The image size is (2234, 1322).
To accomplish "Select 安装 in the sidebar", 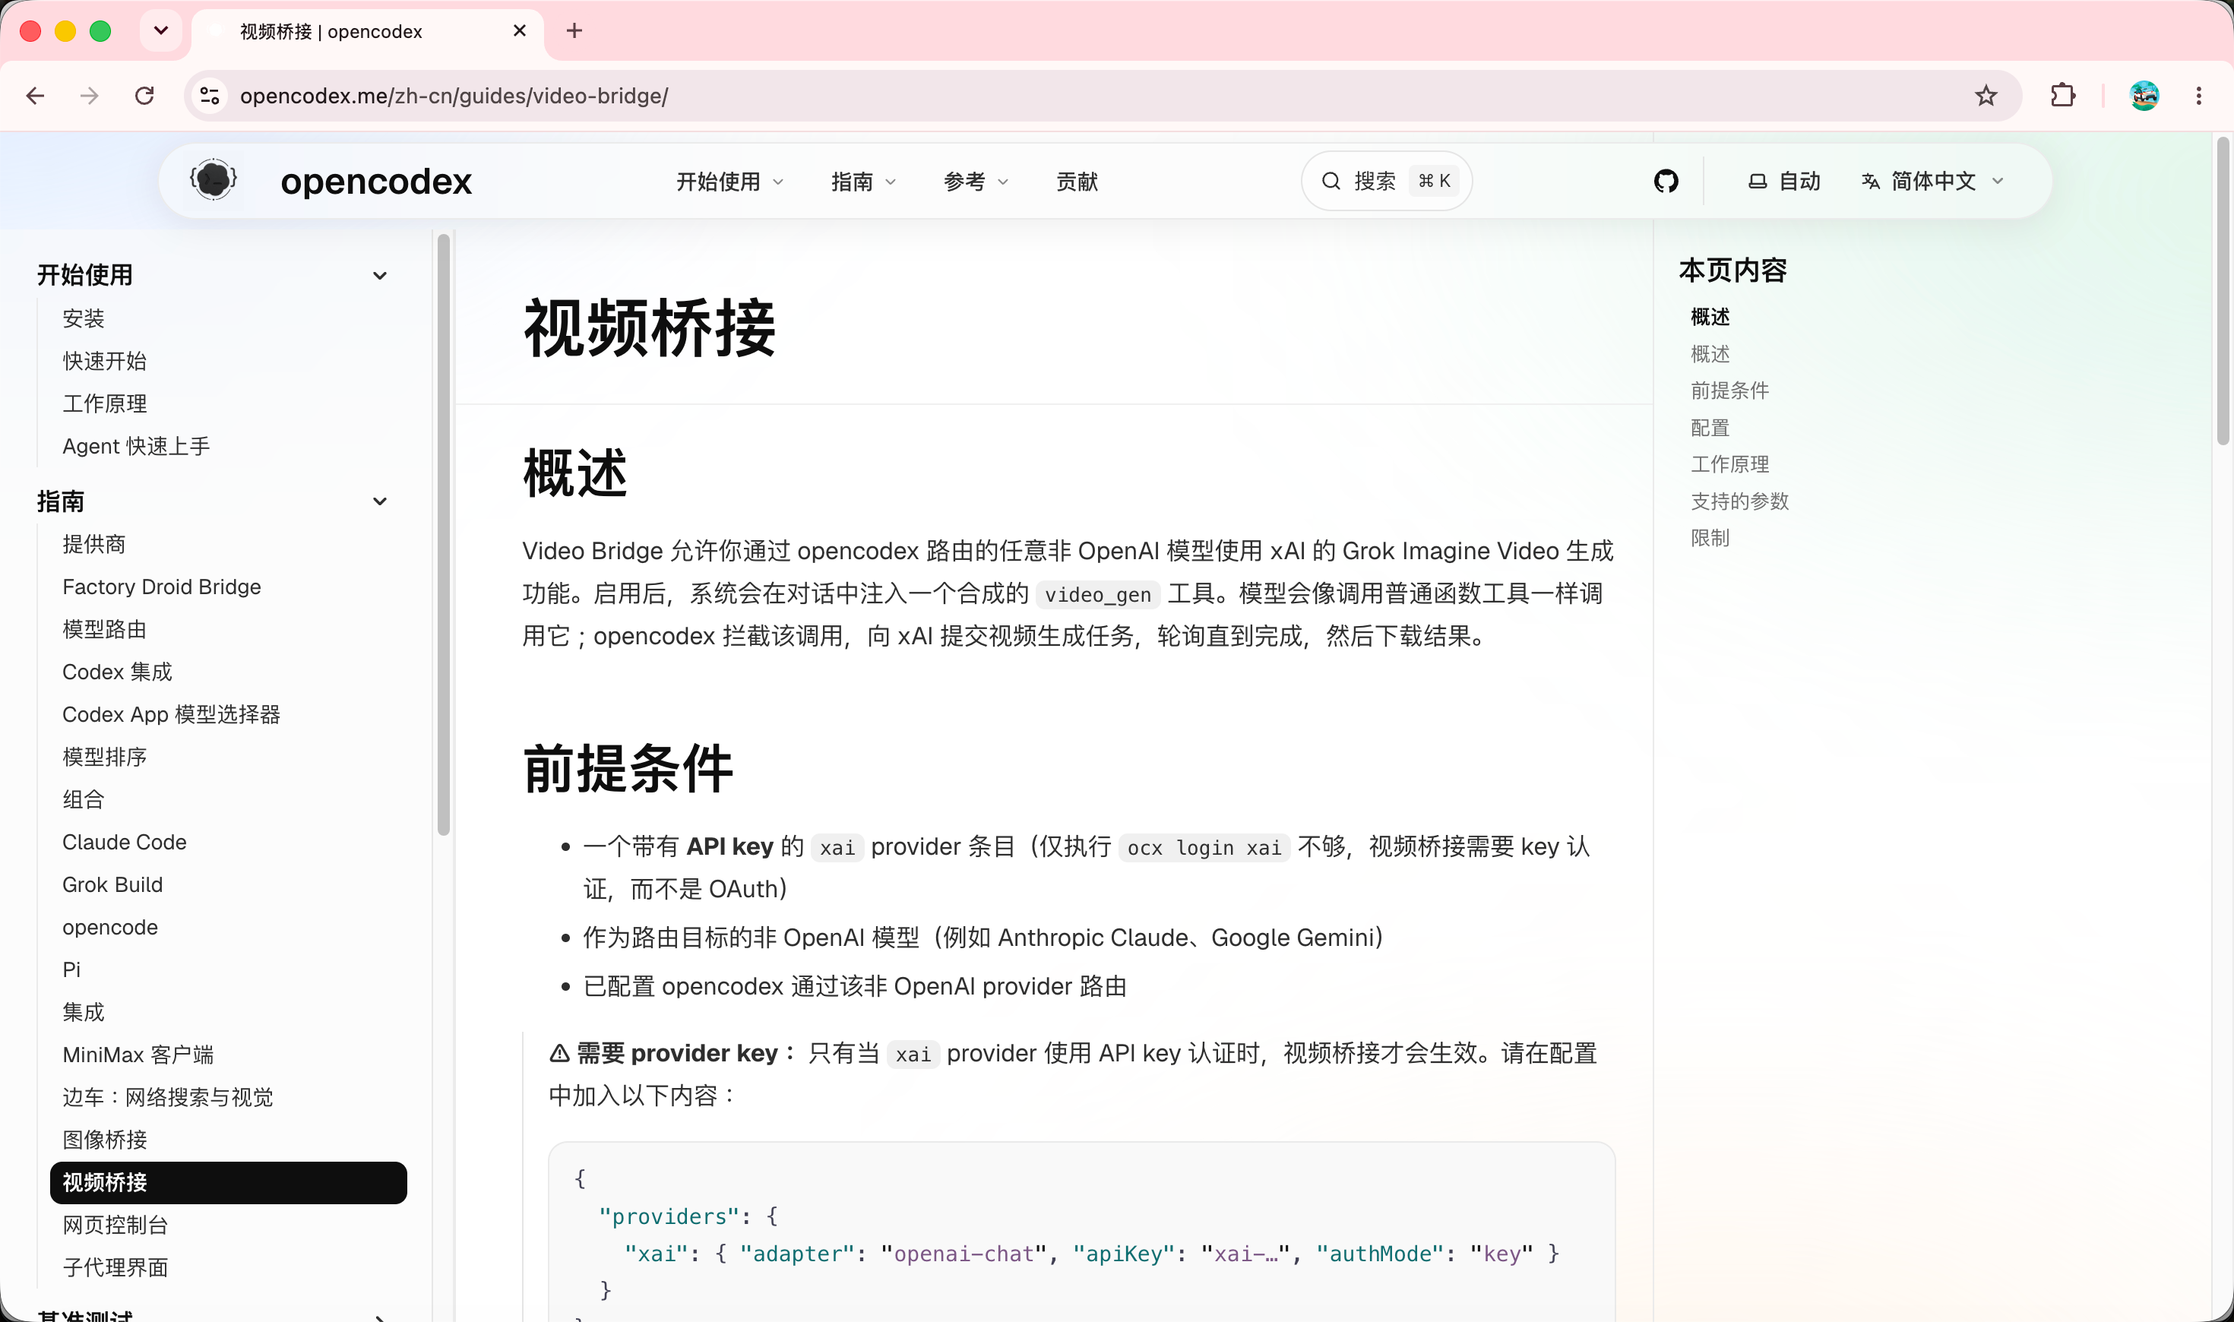I will (84, 319).
